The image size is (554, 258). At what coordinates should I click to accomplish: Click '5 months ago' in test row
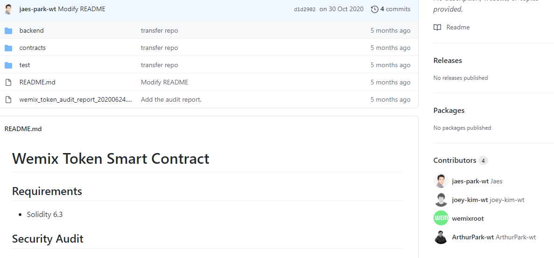391,65
